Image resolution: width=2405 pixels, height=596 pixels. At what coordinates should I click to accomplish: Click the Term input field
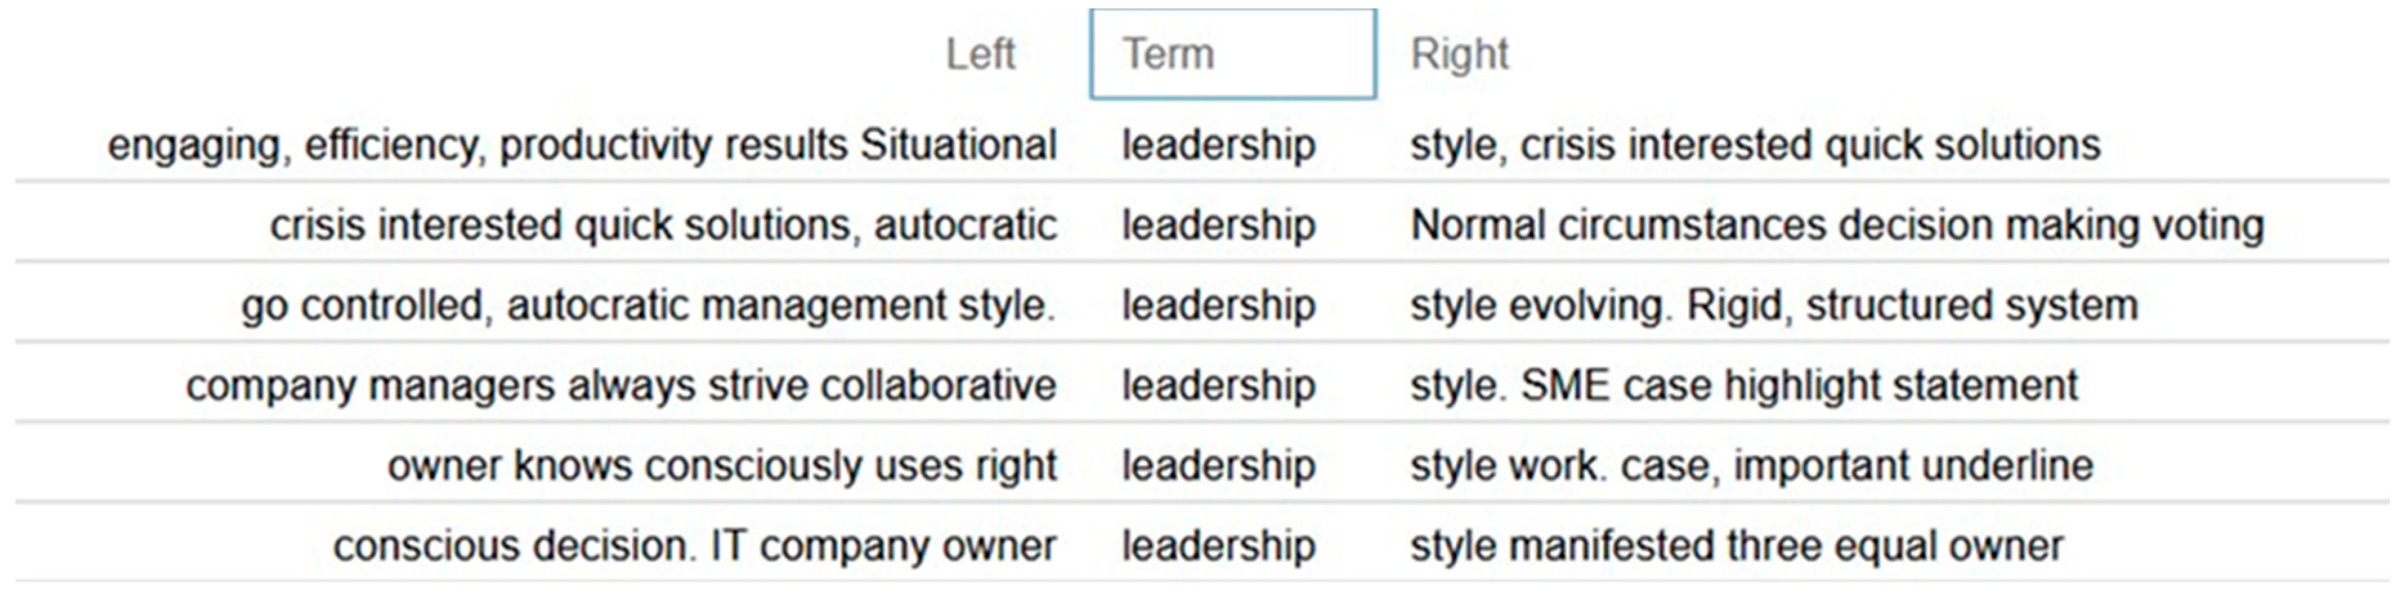[1231, 54]
